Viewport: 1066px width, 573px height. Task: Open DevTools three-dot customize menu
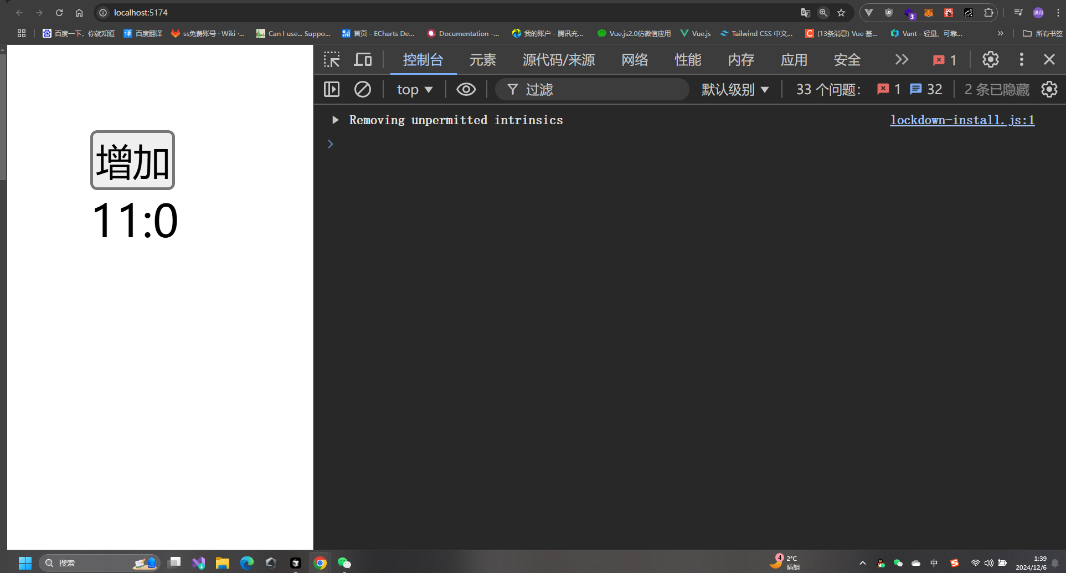click(1022, 59)
